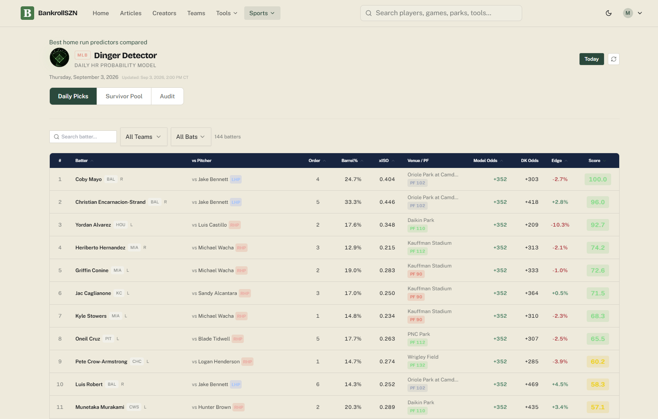Click the 92.7 score for Yordan Alvarez

coord(598,225)
